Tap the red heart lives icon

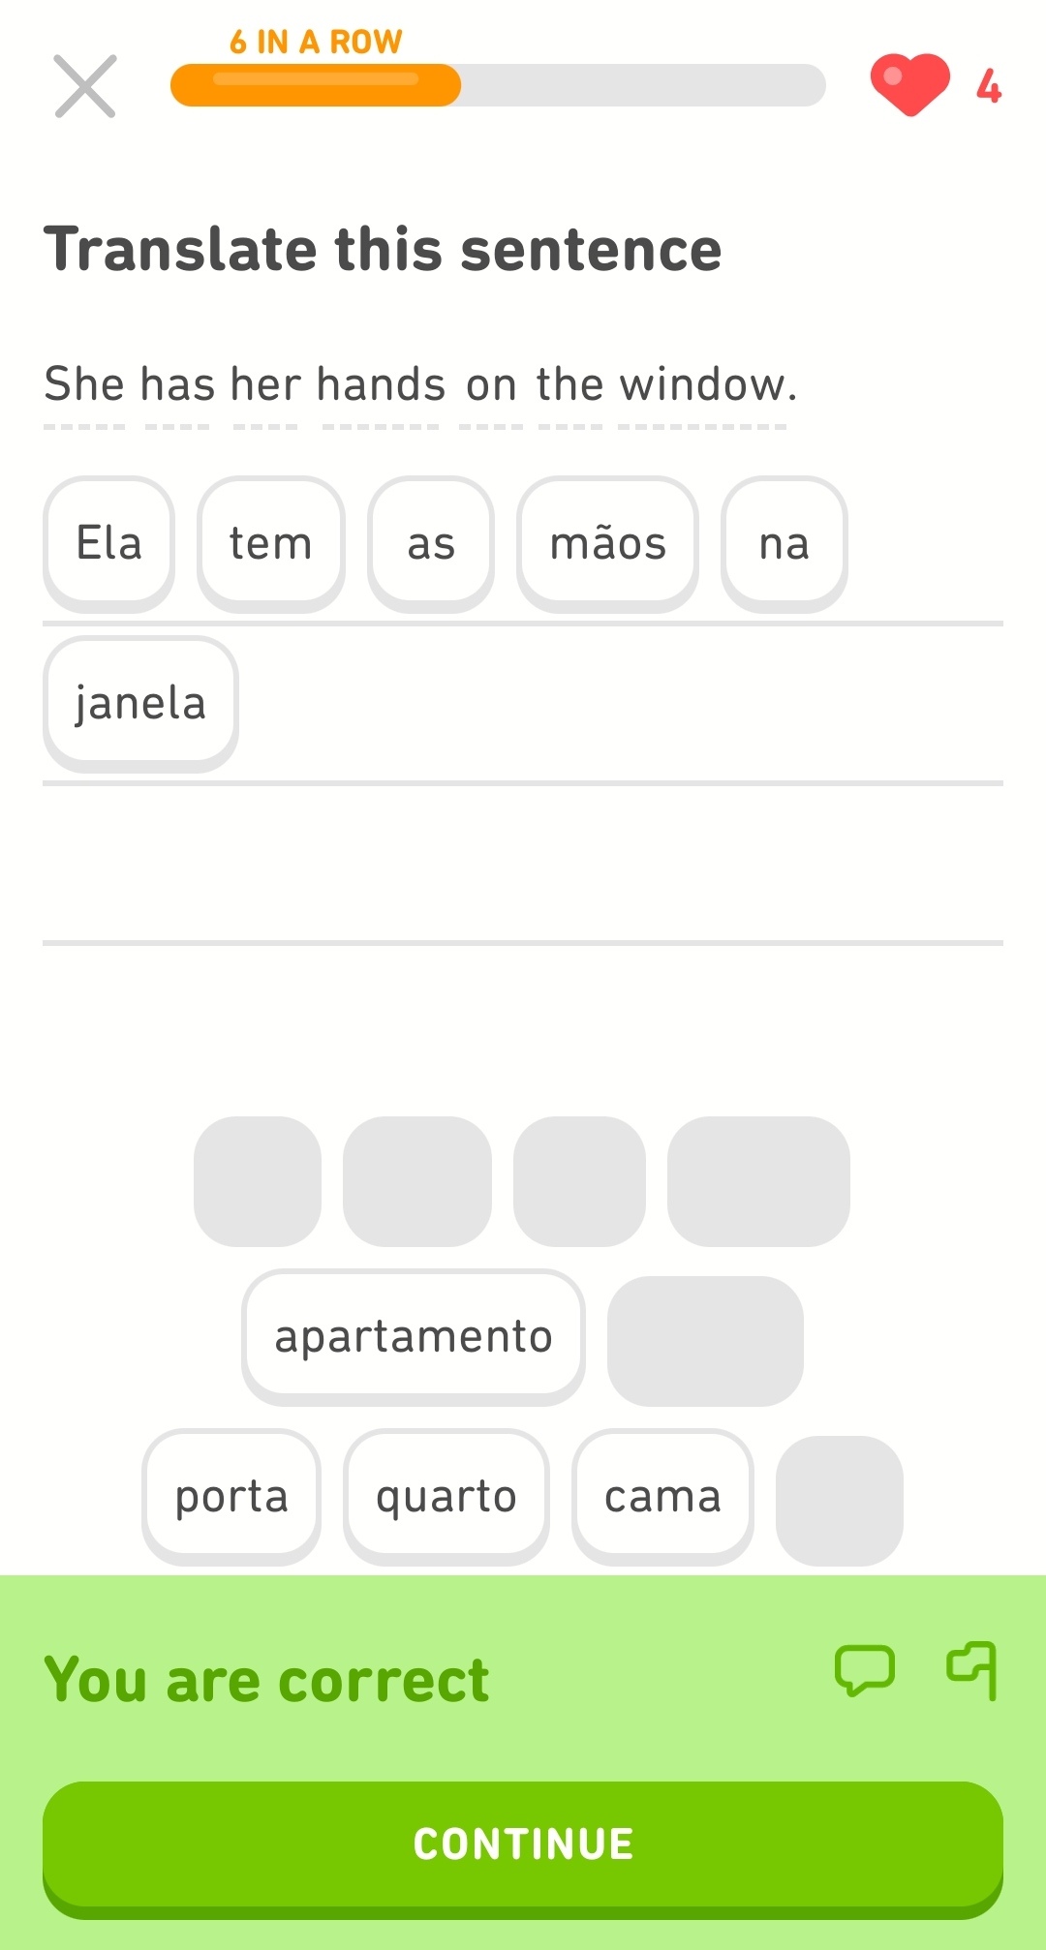click(909, 84)
